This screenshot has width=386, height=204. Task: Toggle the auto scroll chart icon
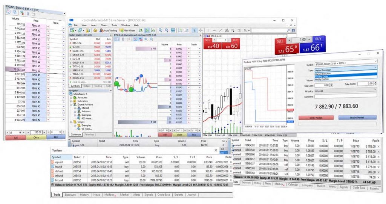point(180,30)
